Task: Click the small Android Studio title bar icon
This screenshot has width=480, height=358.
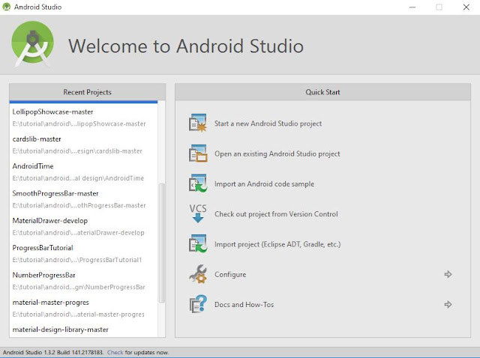Action: tap(7, 7)
